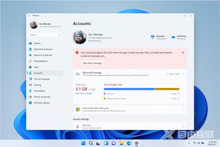The image size is (220, 147).
Task: Click blue OneDrive segment of storage bar
Action: click(129, 89)
